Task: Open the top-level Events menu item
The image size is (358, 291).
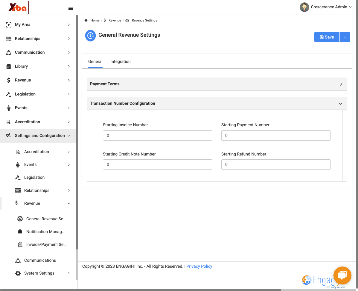Action: coord(38,108)
